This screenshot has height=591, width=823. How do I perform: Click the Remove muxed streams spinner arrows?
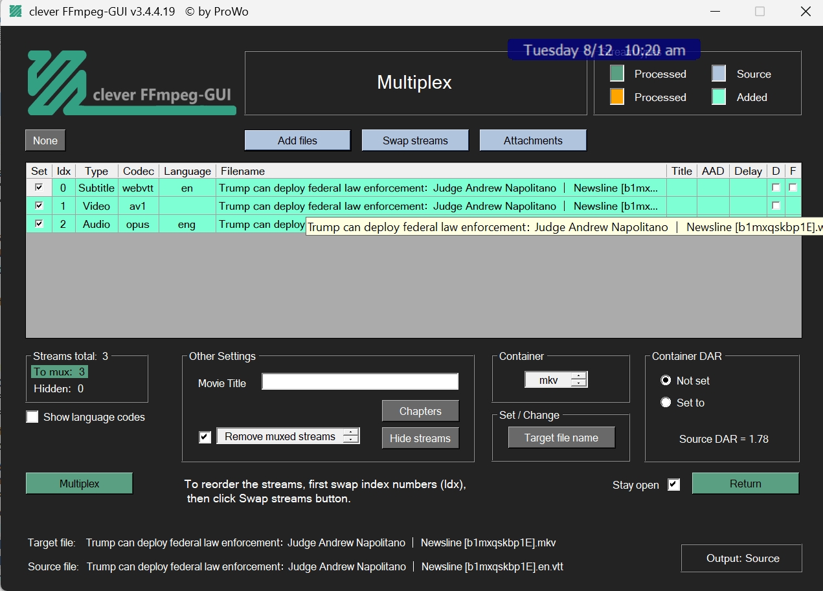(x=351, y=436)
